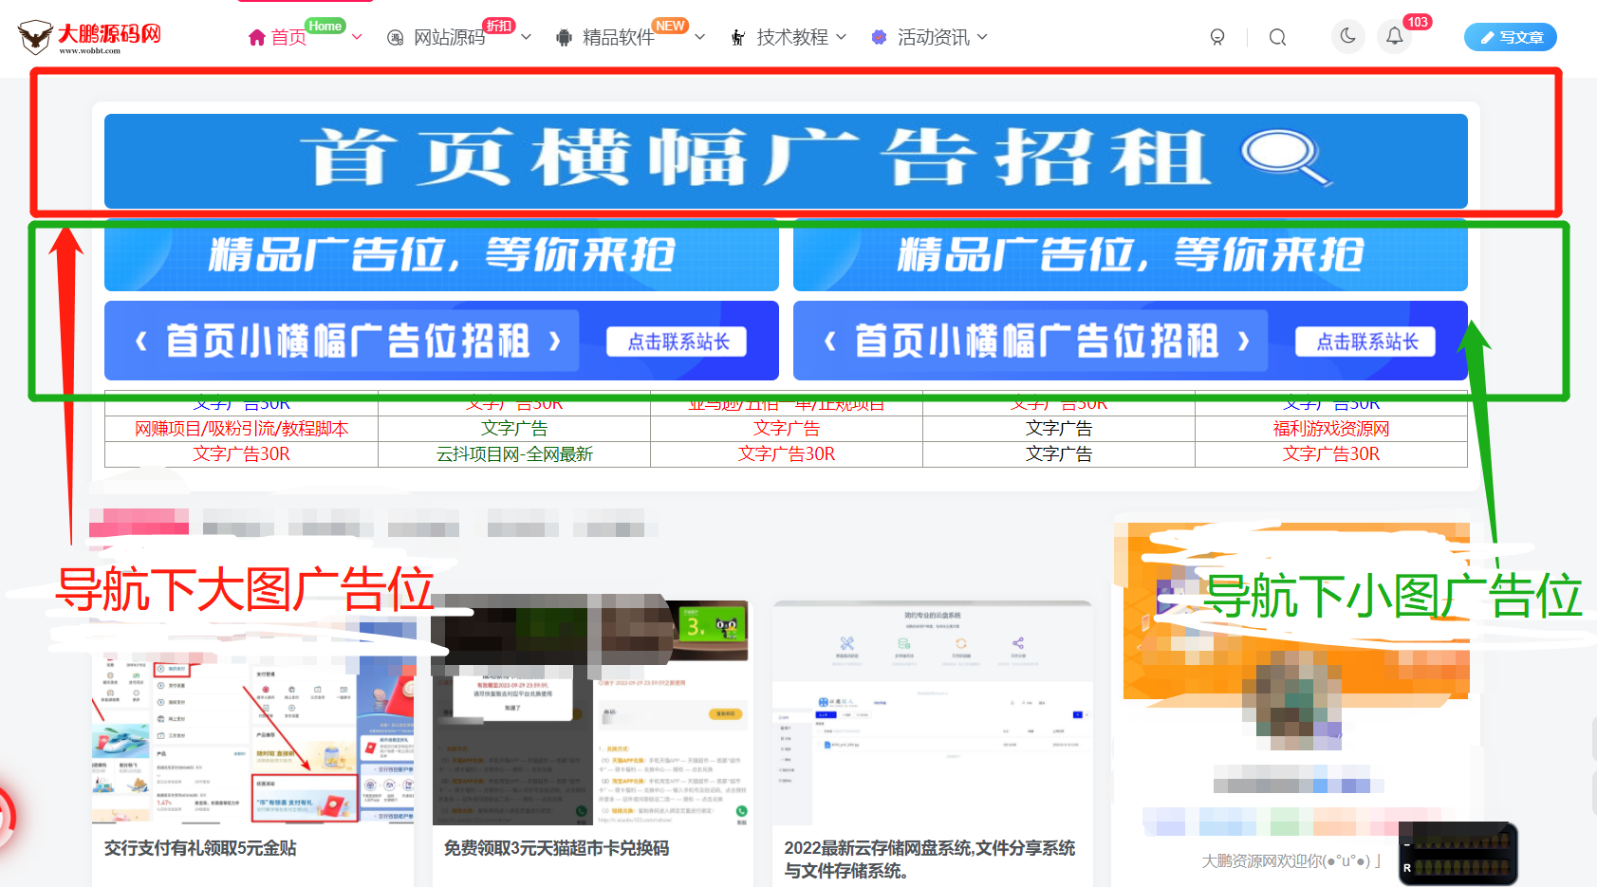Open the 技术教程 menu item

click(792, 38)
